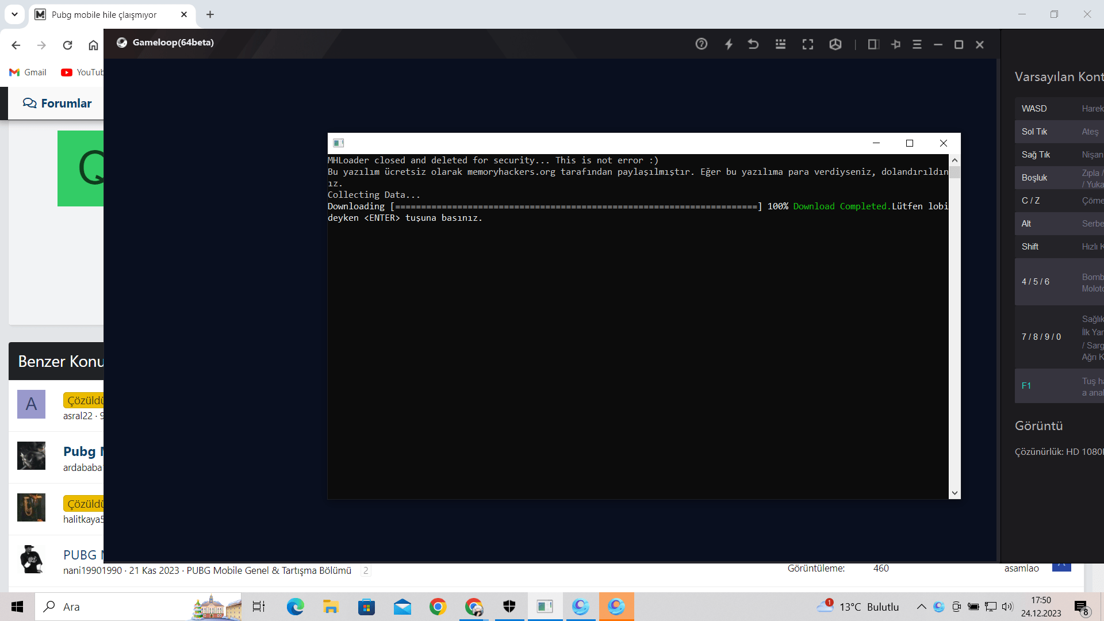This screenshot has height=621, width=1104.
Task: Open the Windows Start menu
Action: (17, 607)
